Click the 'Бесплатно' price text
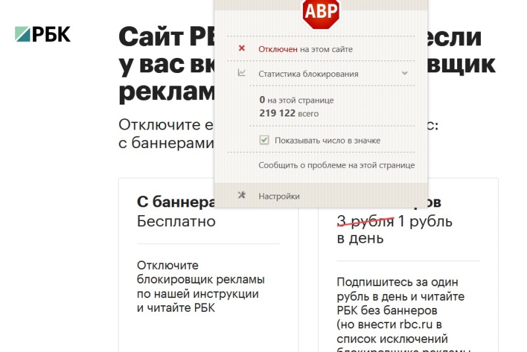Screen dimensions: 527x352 click(x=176, y=222)
